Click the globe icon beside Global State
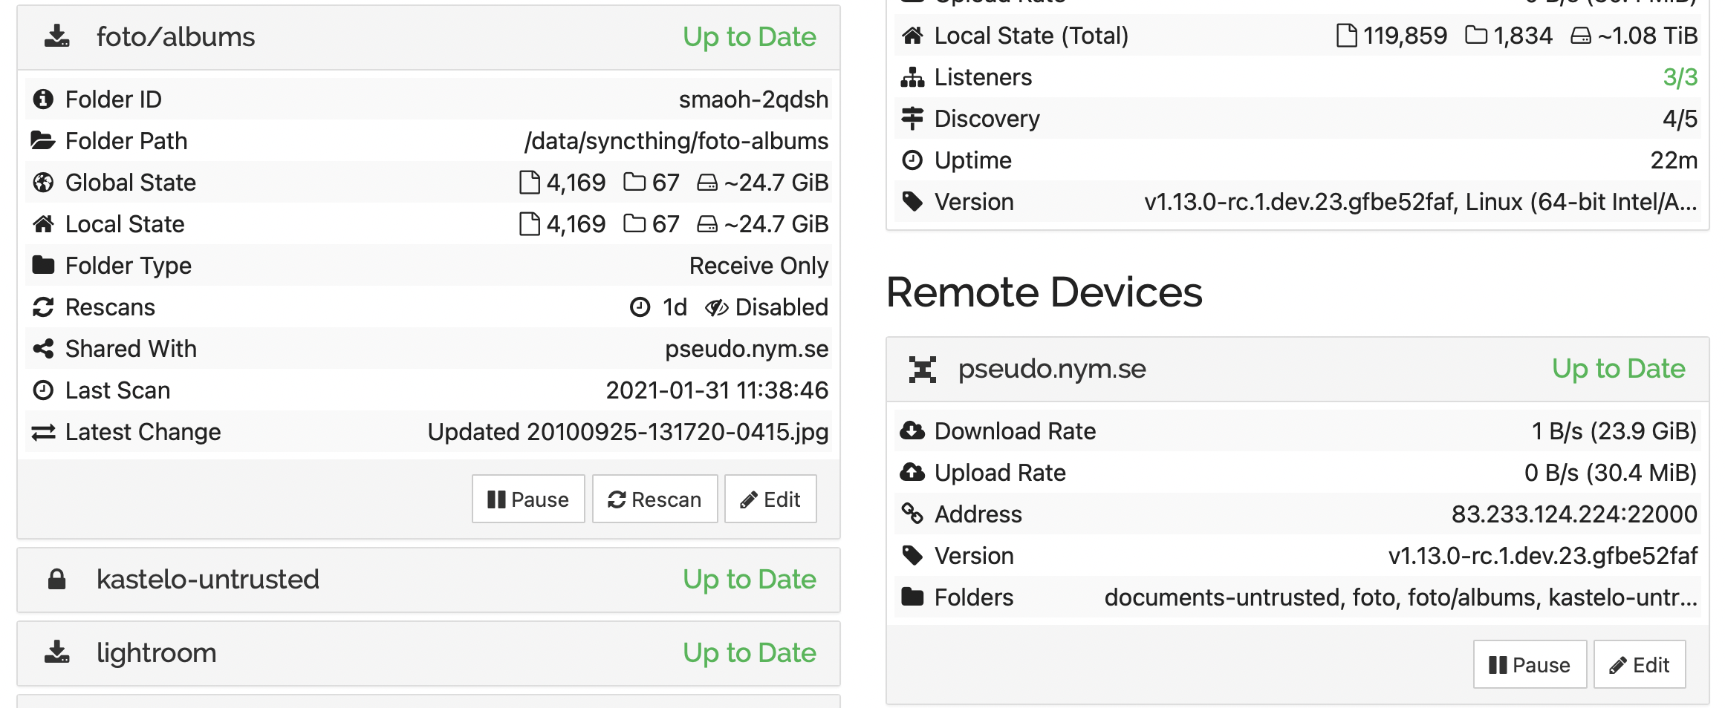Screen dimensions: 1725x708 (43, 182)
